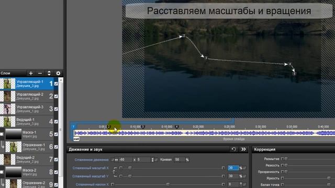The width and height of the screenshot is (335, 188).
Task: Click the Маска-2 gradient thumbnail
Action: (13, 172)
